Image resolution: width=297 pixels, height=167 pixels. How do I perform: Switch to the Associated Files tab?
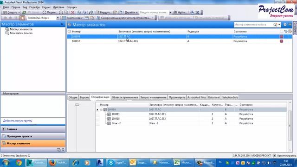(197, 97)
